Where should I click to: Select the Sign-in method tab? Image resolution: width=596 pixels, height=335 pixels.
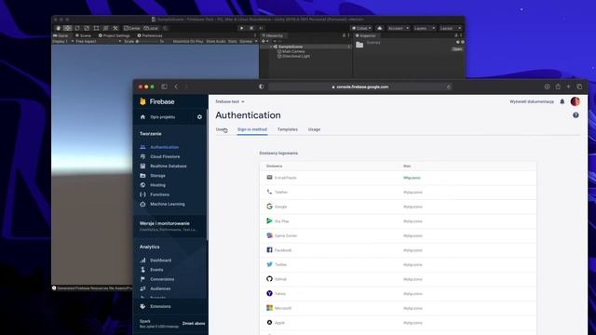[x=252, y=129]
